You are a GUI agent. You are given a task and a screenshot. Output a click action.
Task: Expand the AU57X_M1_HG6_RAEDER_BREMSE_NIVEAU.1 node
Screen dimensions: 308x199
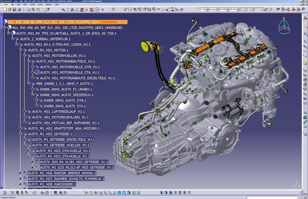pyautogui.click(x=21, y=173)
